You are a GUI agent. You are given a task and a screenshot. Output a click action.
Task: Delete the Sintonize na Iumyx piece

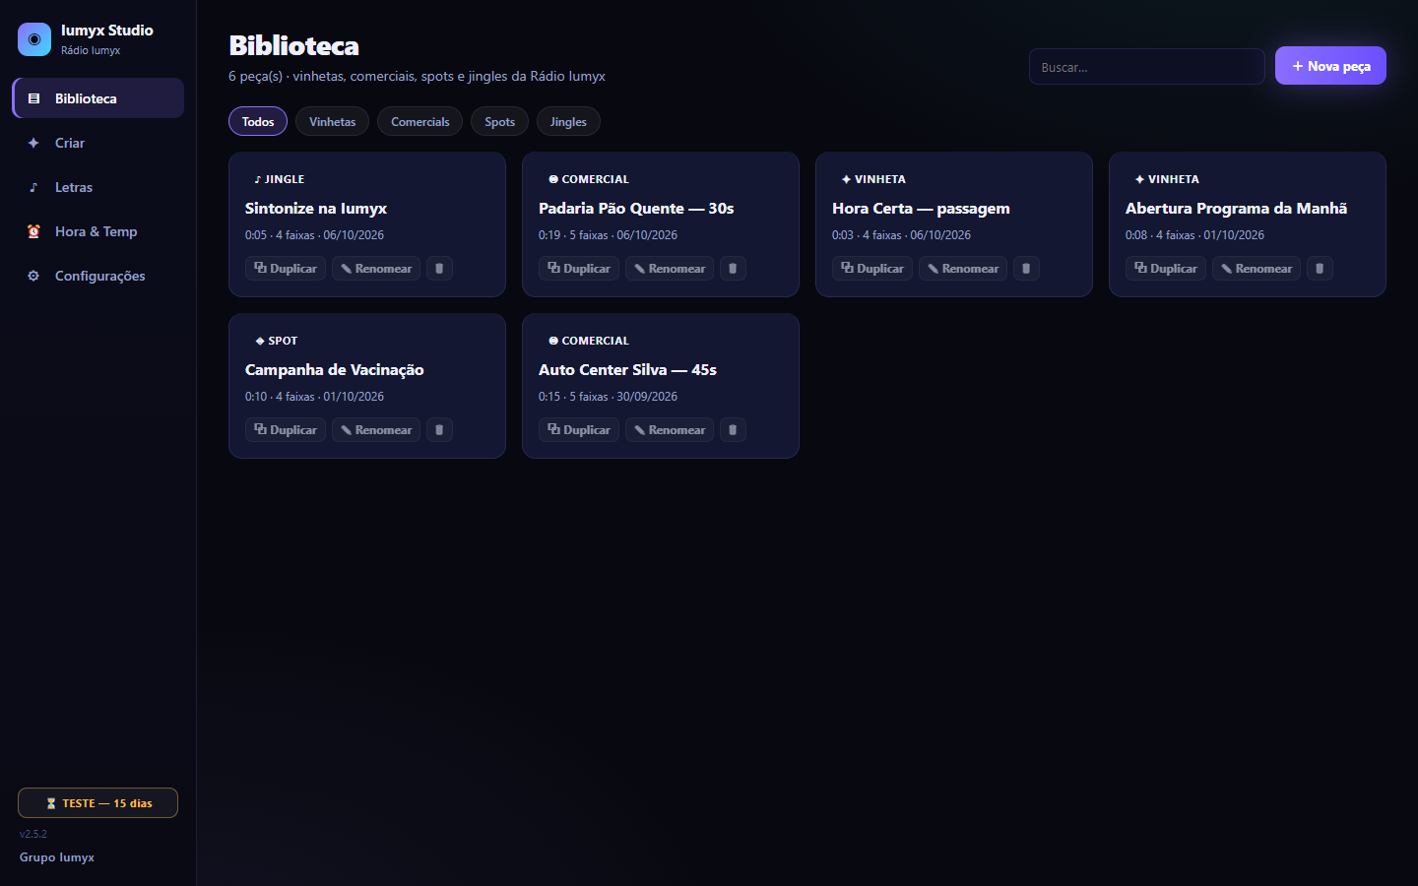click(439, 269)
